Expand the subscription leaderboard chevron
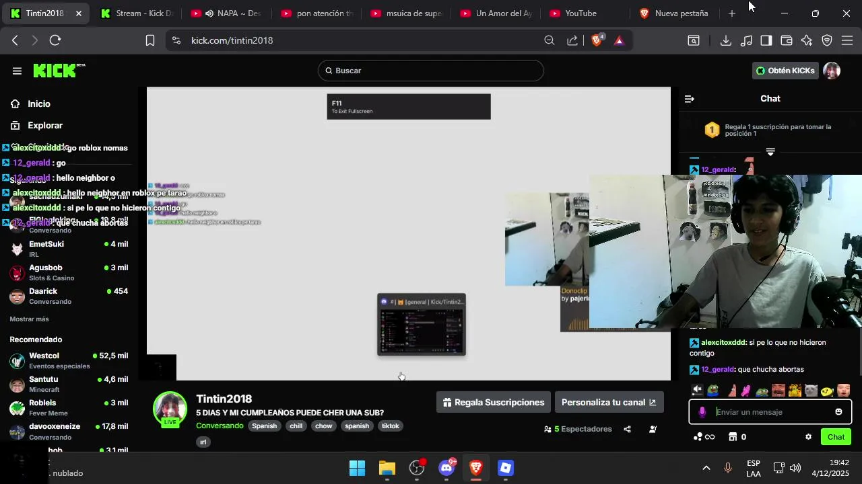 point(770,152)
